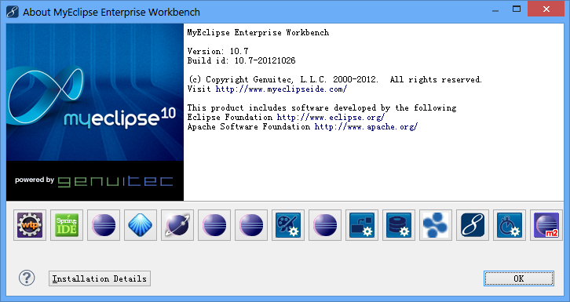Open the Installation Details button
Image resolution: width=570 pixels, height=302 pixels.
coord(100,278)
